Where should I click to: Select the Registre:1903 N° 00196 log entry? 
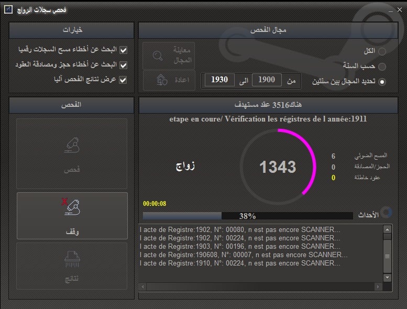click(x=241, y=246)
